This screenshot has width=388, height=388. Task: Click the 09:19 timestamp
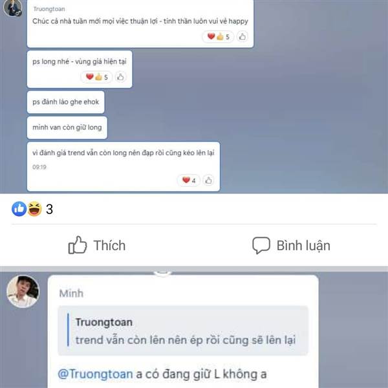click(x=39, y=167)
